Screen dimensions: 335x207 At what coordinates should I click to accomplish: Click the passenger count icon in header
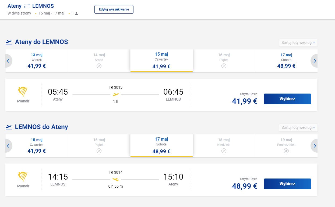(x=76, y=13)
